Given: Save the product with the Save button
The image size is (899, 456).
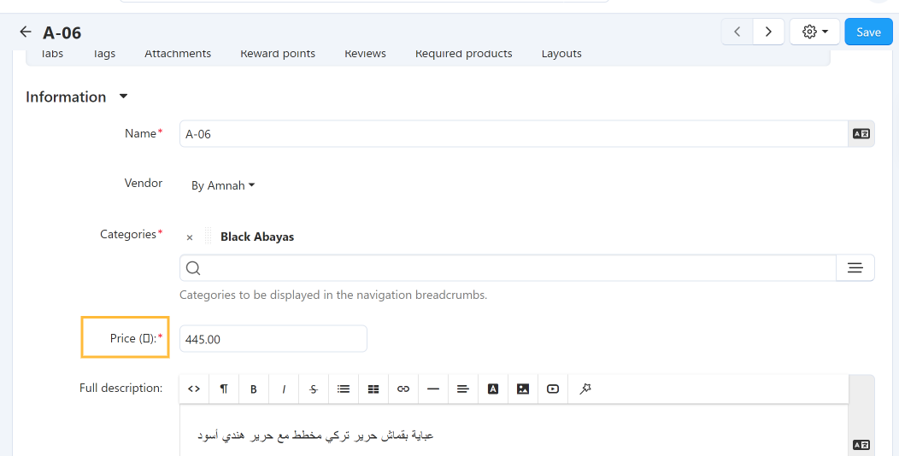Looking at the screenshot, I should pos(868,32).
